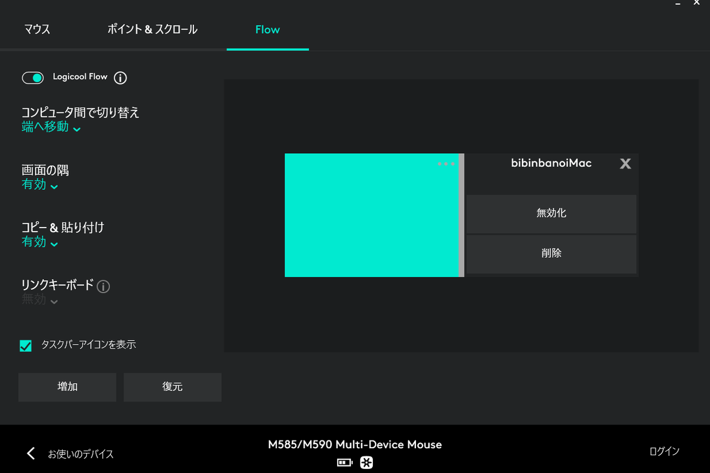
Task: Expand the 端へ移動 dropdown
Action: 51,127
